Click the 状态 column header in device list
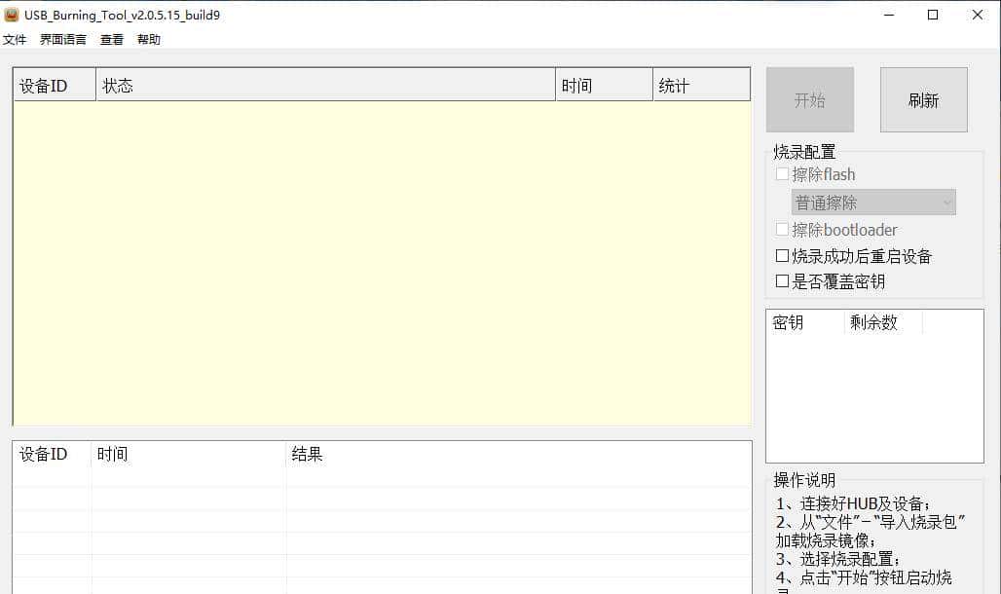The height and width of the screenshot is (594, 1001). click(x=325, y=86)
